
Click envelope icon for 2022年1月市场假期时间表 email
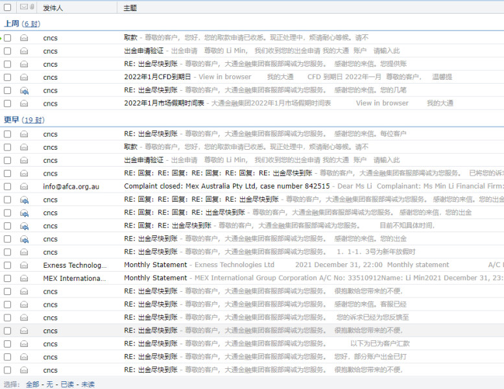click(x=24, y=103)
